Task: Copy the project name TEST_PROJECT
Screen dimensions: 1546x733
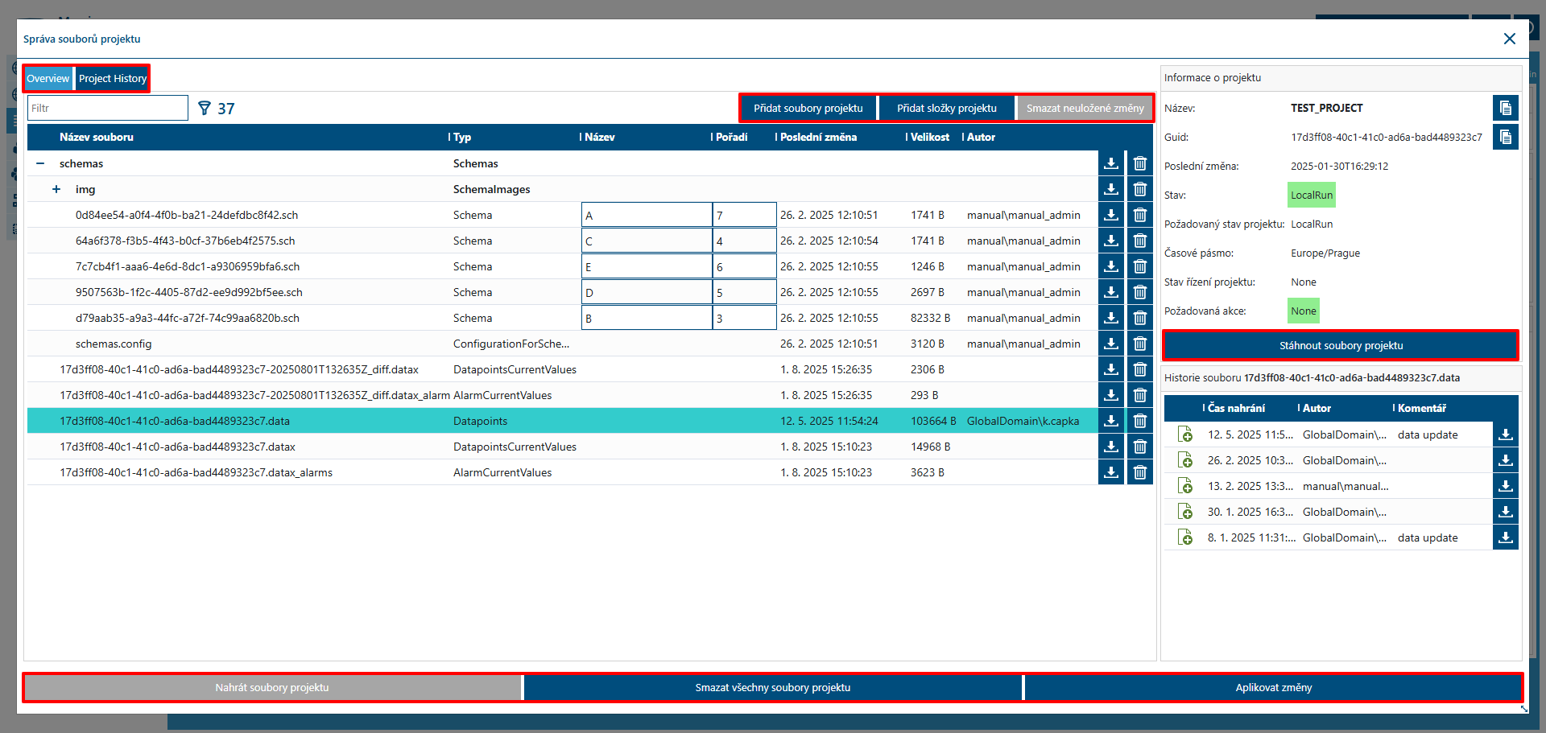Action: coord(1506,107)
